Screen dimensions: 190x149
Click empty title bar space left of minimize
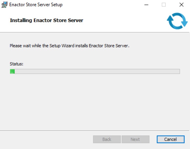coord(105,5)
